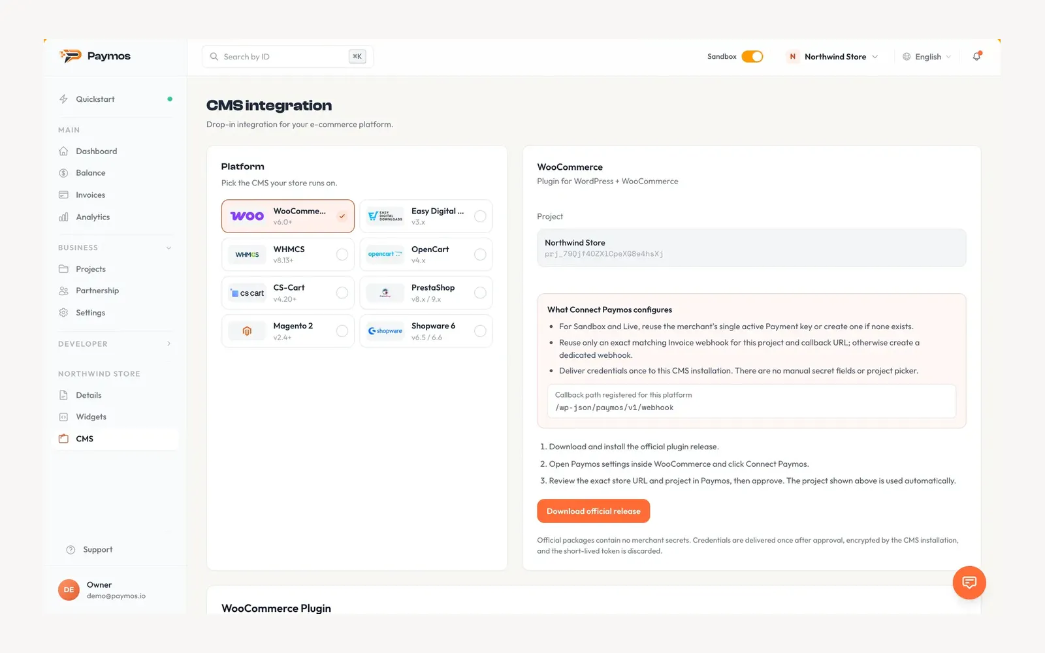Click Download official release button
Image resolution: width=1045 pixels, height=653 pixels.
[x=593, y=511]
